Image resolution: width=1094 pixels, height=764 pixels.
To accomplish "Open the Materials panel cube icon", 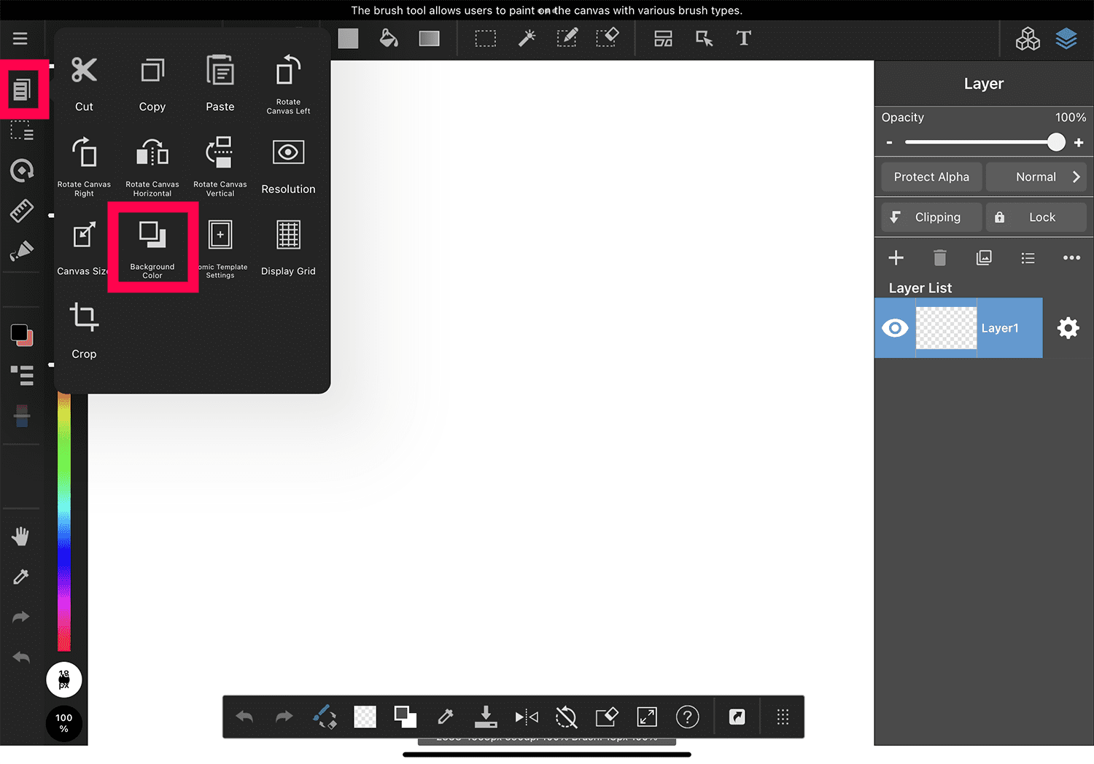I will click(1028, 39).
